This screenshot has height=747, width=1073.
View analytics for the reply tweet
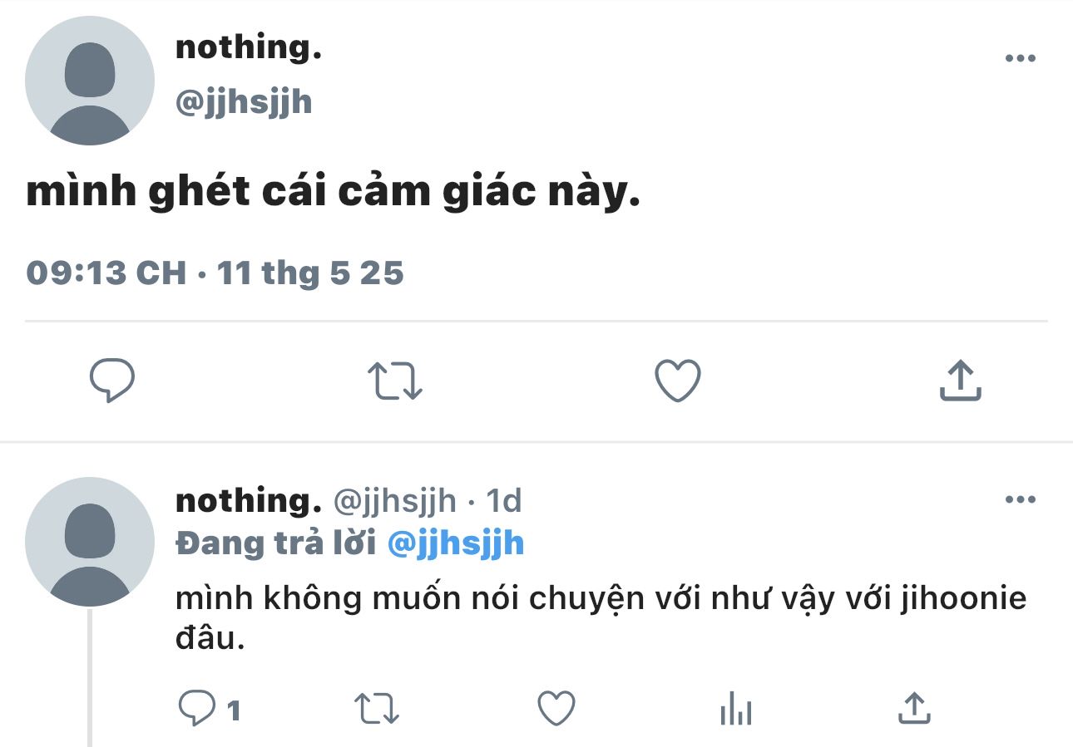pos(735,710)
